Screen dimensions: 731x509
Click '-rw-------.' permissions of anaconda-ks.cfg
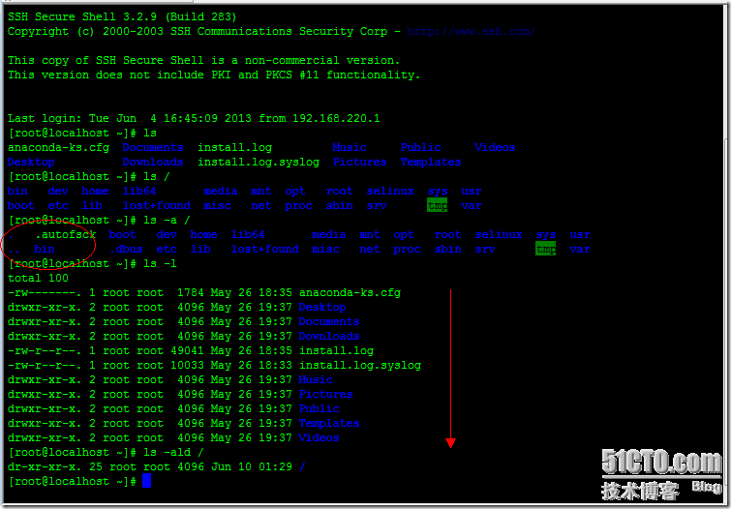pos(45,292)
